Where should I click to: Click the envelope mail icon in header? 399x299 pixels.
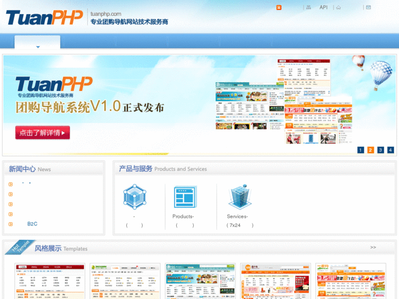[x=368, y=7]
